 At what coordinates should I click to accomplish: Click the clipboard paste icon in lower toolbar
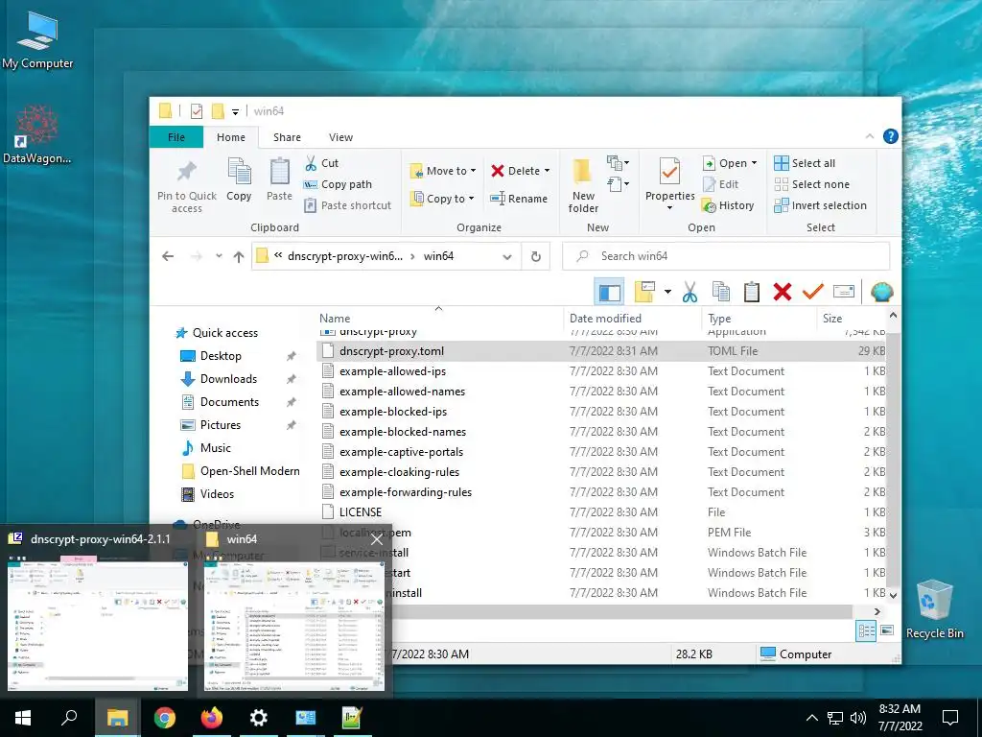[x=752, y=292]
